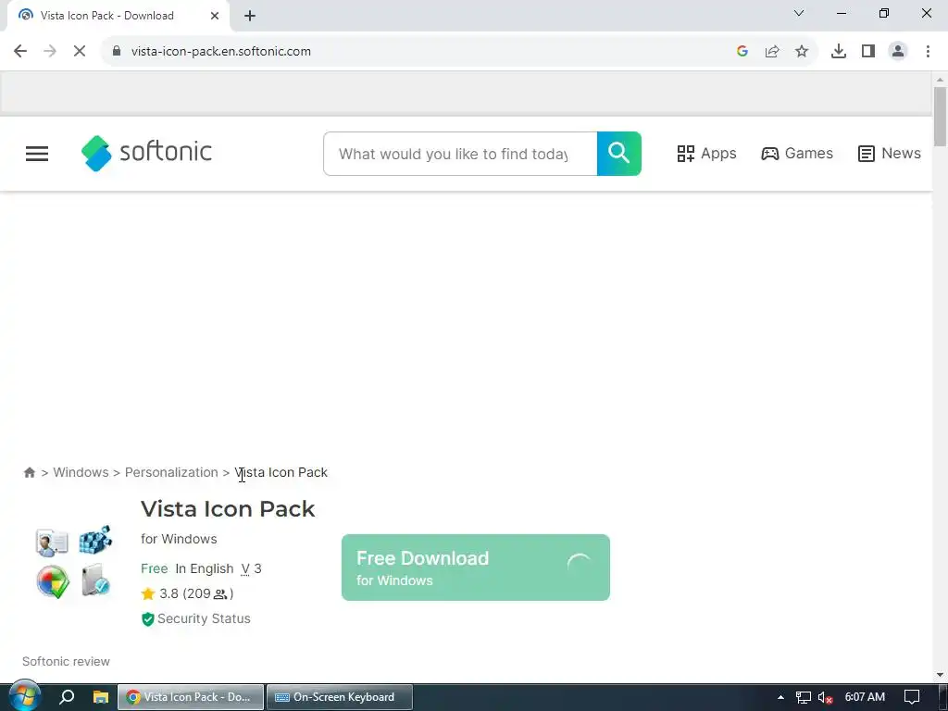Click the Vista Icon Pack heading
The width and height of the screenshot is (948, 711).
228,509
